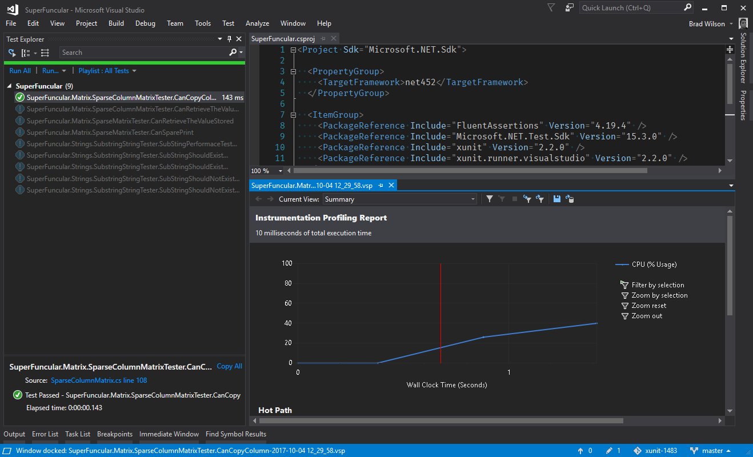Click the filter funnel icon in profiler toolbar

pos(490,199)
